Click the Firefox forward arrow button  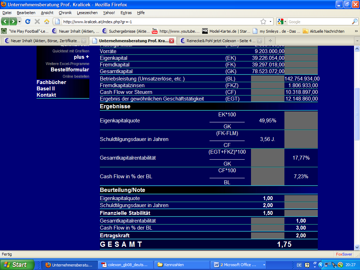pyautogui.click(x=13, y=21)
